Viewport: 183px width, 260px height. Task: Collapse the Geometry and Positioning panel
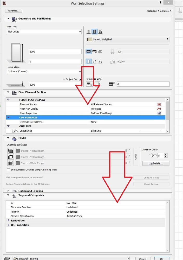8,18
